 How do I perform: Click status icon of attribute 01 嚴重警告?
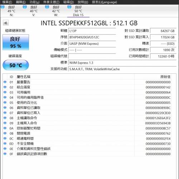[x=5, y=82]
